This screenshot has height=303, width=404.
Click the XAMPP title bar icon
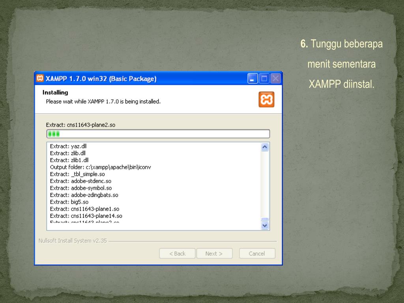[40, 78]
